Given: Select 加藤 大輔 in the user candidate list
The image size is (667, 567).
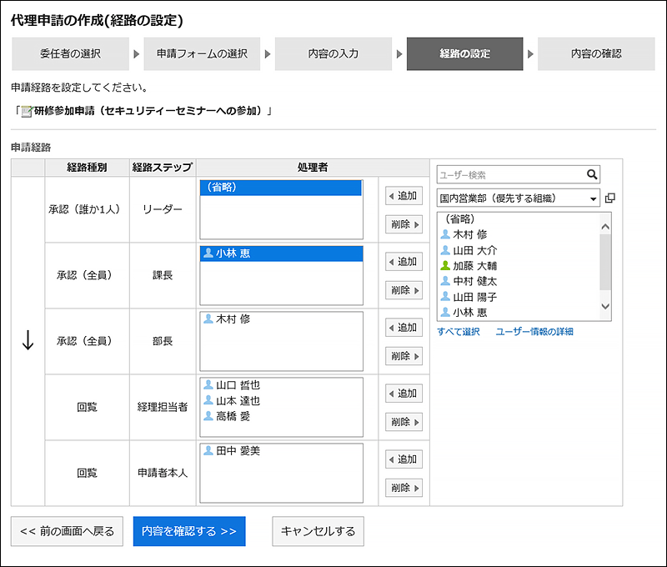Looking at the screenshot, I should (x=518, y=266).
